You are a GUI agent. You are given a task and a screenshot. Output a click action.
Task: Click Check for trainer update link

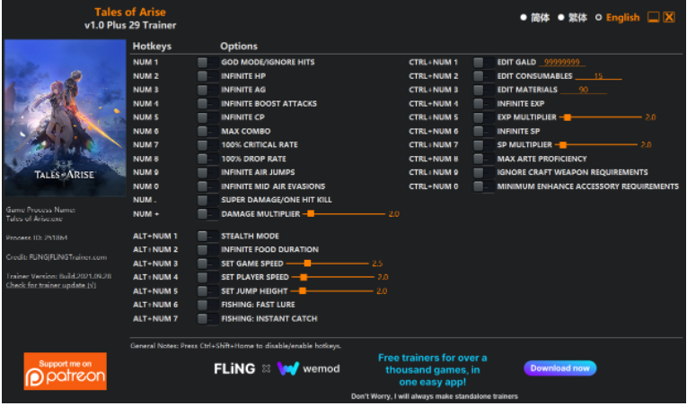[51, 285]
